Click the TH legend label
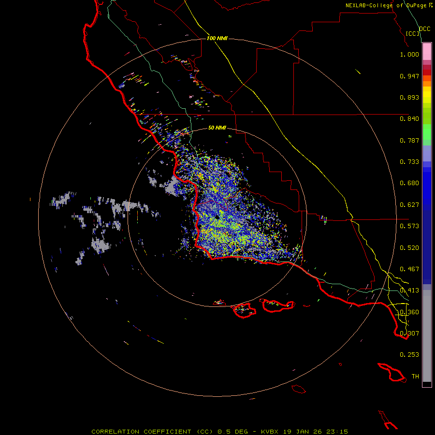The width and height of the screenshot is (435, 435). (415, 377)
